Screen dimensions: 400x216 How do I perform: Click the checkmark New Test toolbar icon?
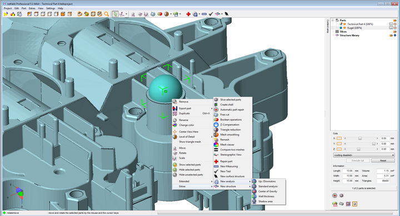tap(211, 14)
